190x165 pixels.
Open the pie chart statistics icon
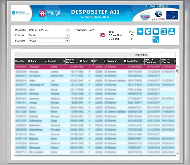tap(148, 31)
